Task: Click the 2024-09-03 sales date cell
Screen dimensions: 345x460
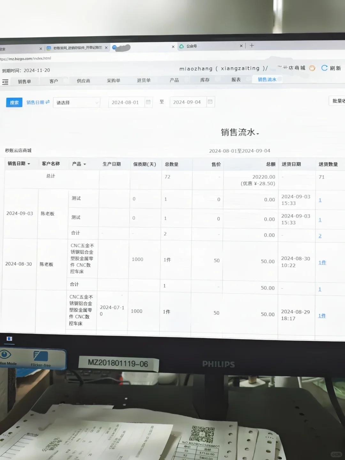Action: click(19, 213)
